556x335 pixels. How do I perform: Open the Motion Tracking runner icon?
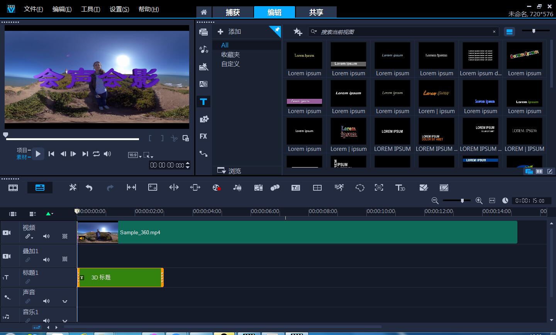coord(339,188)
